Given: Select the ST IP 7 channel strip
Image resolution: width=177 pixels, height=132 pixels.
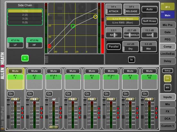Looking at the screenshot, I should tap(111, 82).
